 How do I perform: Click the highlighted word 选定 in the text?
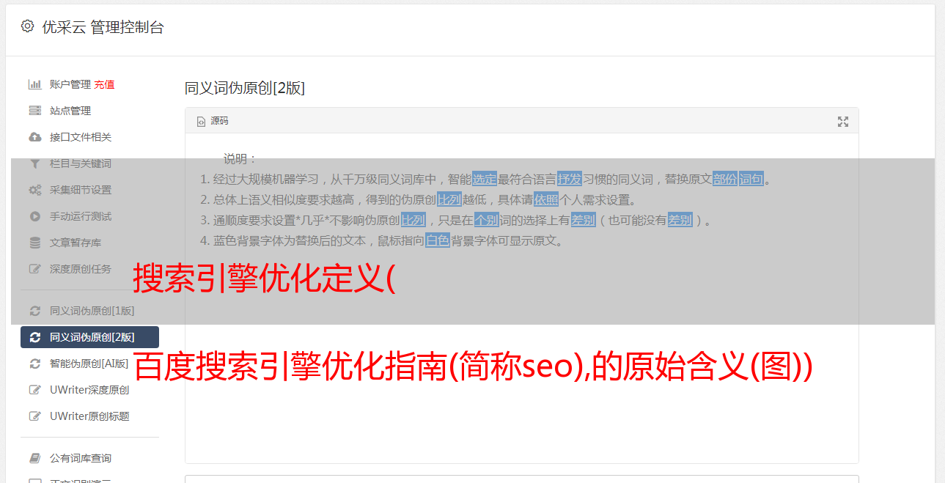(485, 179)
